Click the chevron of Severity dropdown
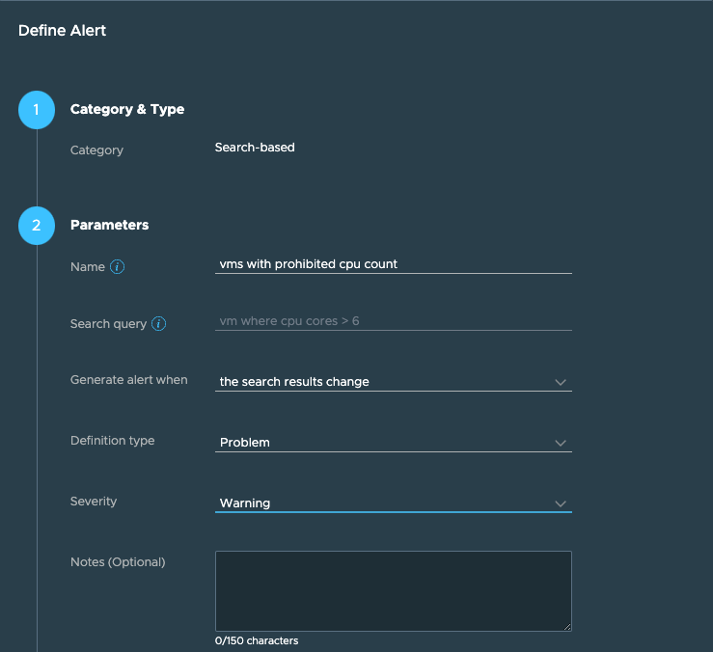The image size is (713, 652). tap(561, 503)
